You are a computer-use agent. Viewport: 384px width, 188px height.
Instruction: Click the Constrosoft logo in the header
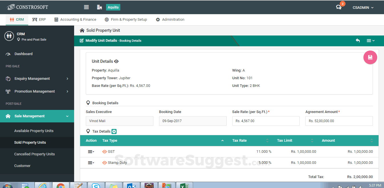[x=27, y=7]
